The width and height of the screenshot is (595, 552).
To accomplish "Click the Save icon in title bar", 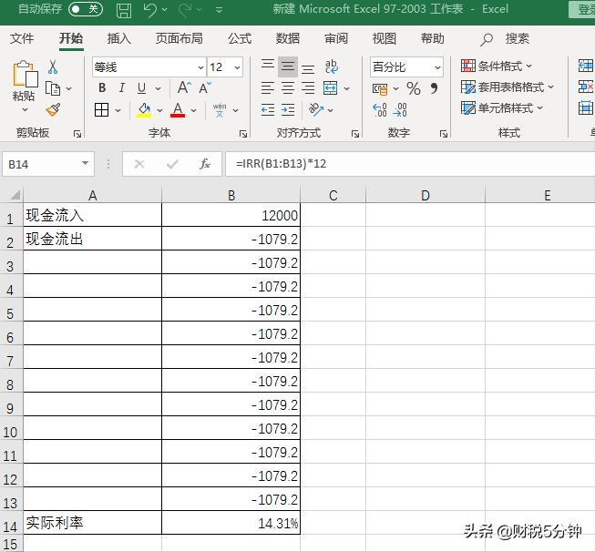I will 124,10.
